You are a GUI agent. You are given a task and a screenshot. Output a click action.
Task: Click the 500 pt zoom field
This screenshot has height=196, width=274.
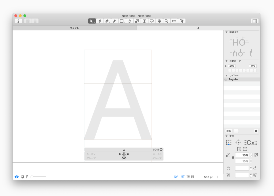tap(208, 177)
